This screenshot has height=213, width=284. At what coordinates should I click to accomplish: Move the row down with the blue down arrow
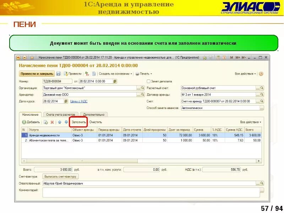pos(66,122)
